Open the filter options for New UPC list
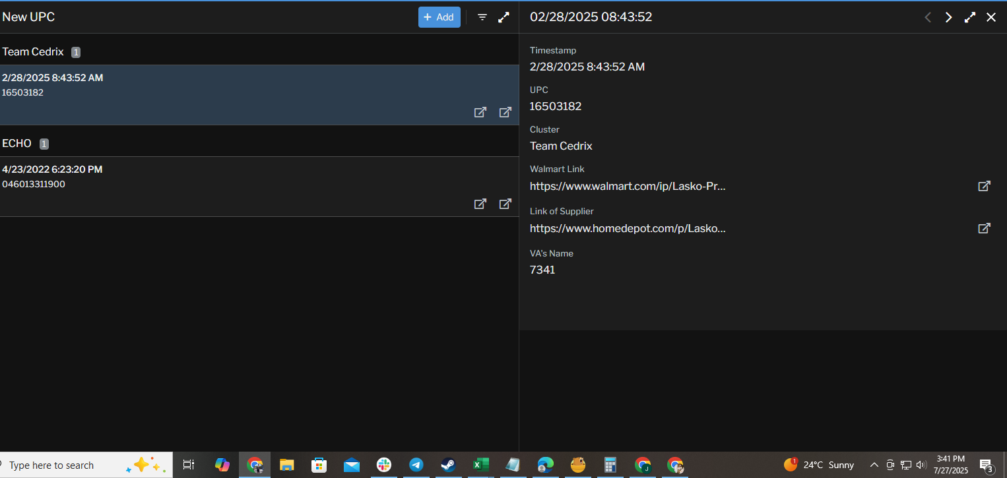This screenshot has height=478, width=1007. pyautogui.click(x=482, y=17)
